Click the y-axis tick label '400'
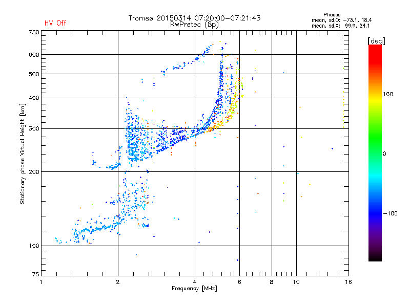Image resolution: width=410 pixels, height=307 pixels. 34,98
